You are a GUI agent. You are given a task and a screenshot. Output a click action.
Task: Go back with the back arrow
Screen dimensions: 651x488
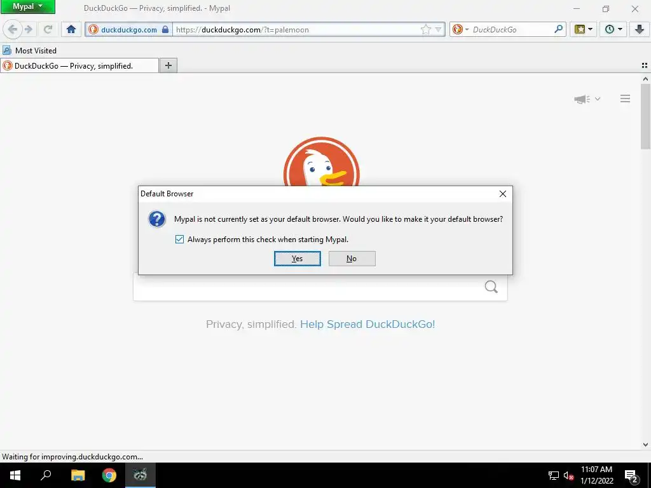coord(13,29)
